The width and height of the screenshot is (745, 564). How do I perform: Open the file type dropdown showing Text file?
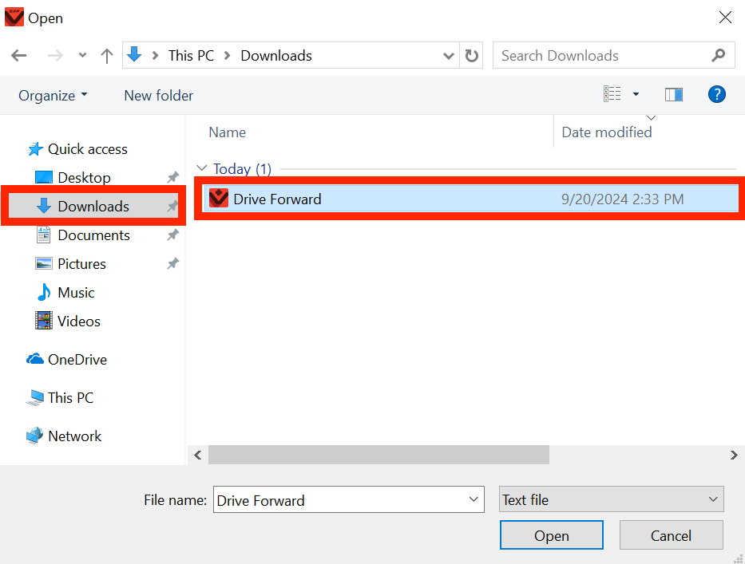point(611,499)
